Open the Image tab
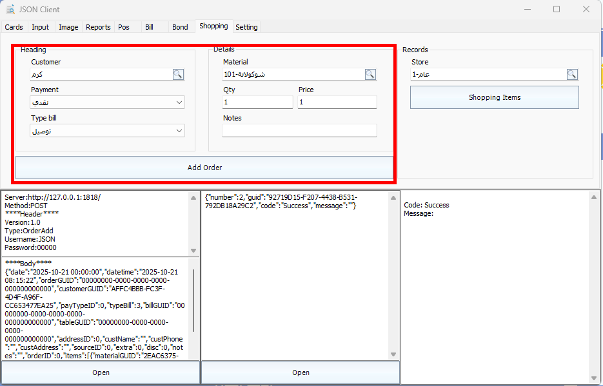Viewport: 603px width, 386px height. pos(68,27)
